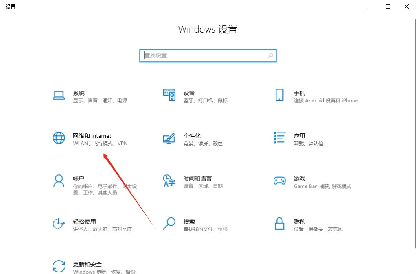Open the 隐私 settings title
The width and height of the screenshot is (416, 274).
[x=299, y=222]
